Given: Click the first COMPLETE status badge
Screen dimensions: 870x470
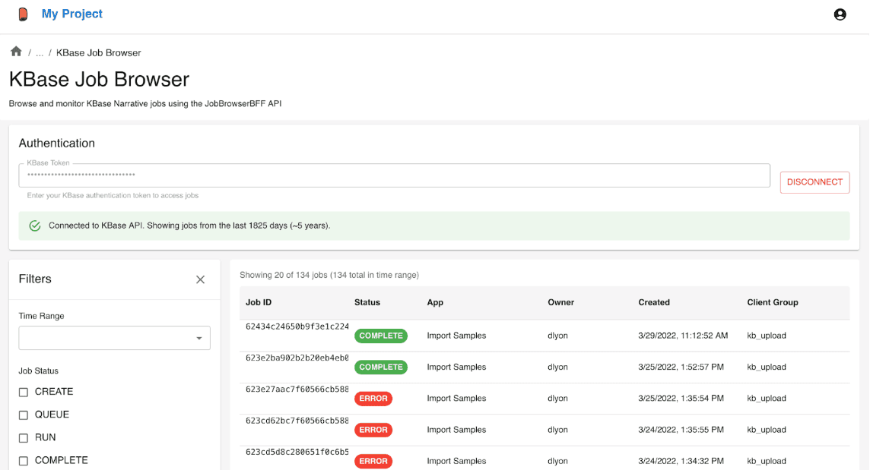Looking at the screenshot, I should pyautogui.click(x=381, y=336).
